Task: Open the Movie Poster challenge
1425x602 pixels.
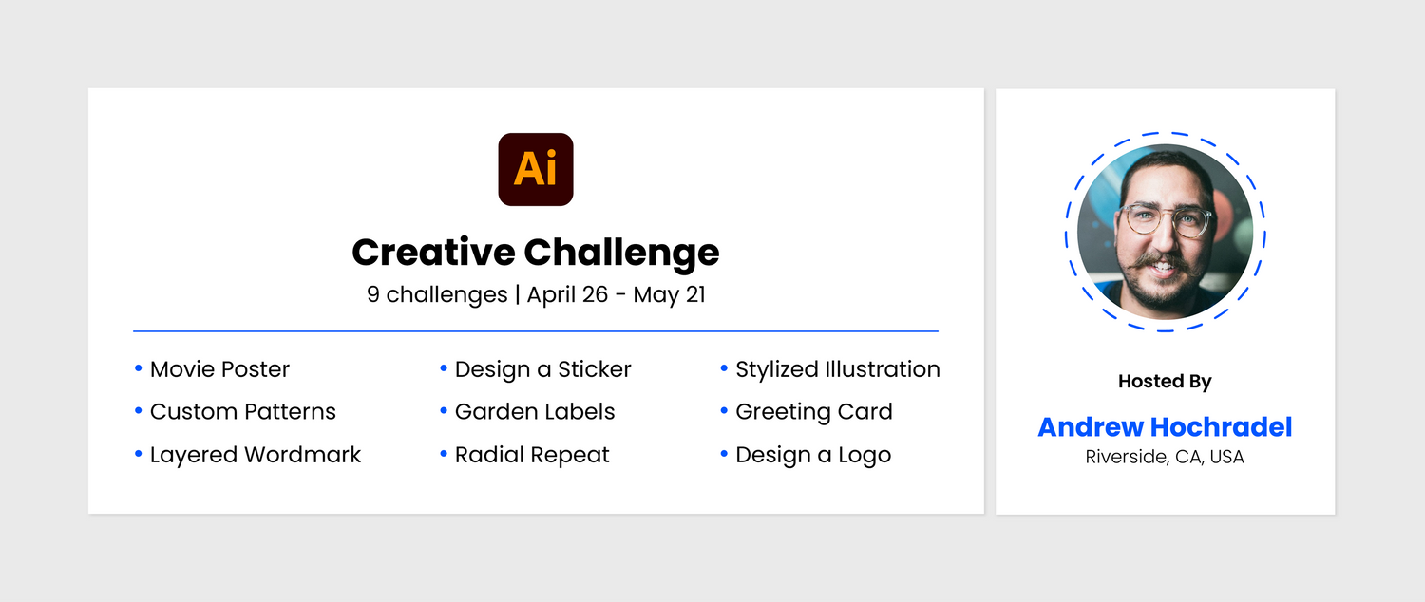Action: tap(219, 369)
